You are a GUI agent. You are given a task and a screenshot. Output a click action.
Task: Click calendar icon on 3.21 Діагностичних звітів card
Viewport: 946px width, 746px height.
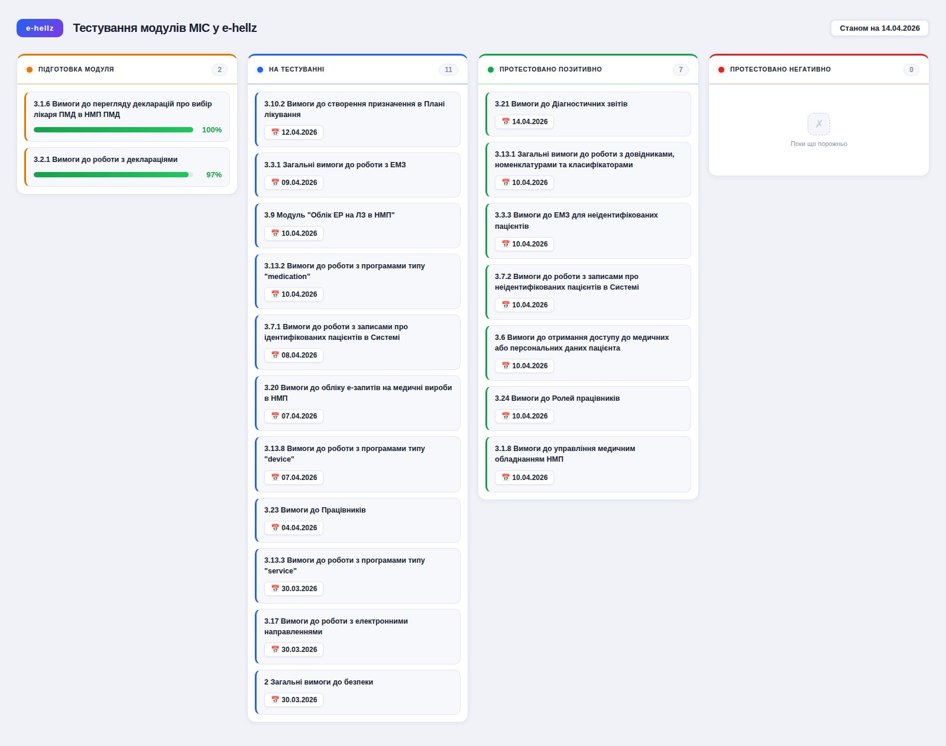pyautogui.click(x=506, y=122)
